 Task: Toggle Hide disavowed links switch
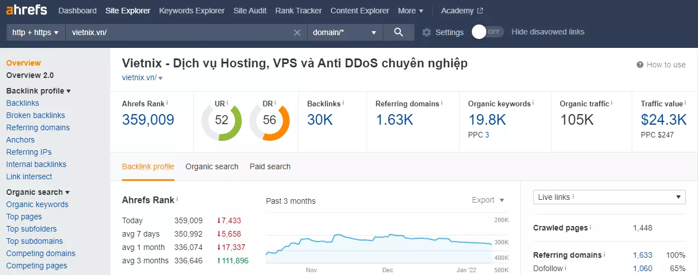[487, 32]
